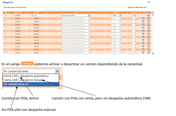Click the EN2223 camión cell
The height and width of the screenshot is (116, 176).
pyautogui.click(x=36, y=19)
